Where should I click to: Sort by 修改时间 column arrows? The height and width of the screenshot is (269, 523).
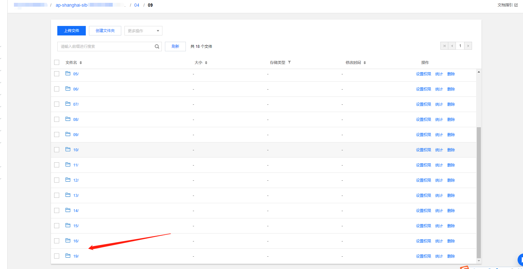[x=365, y=63]
